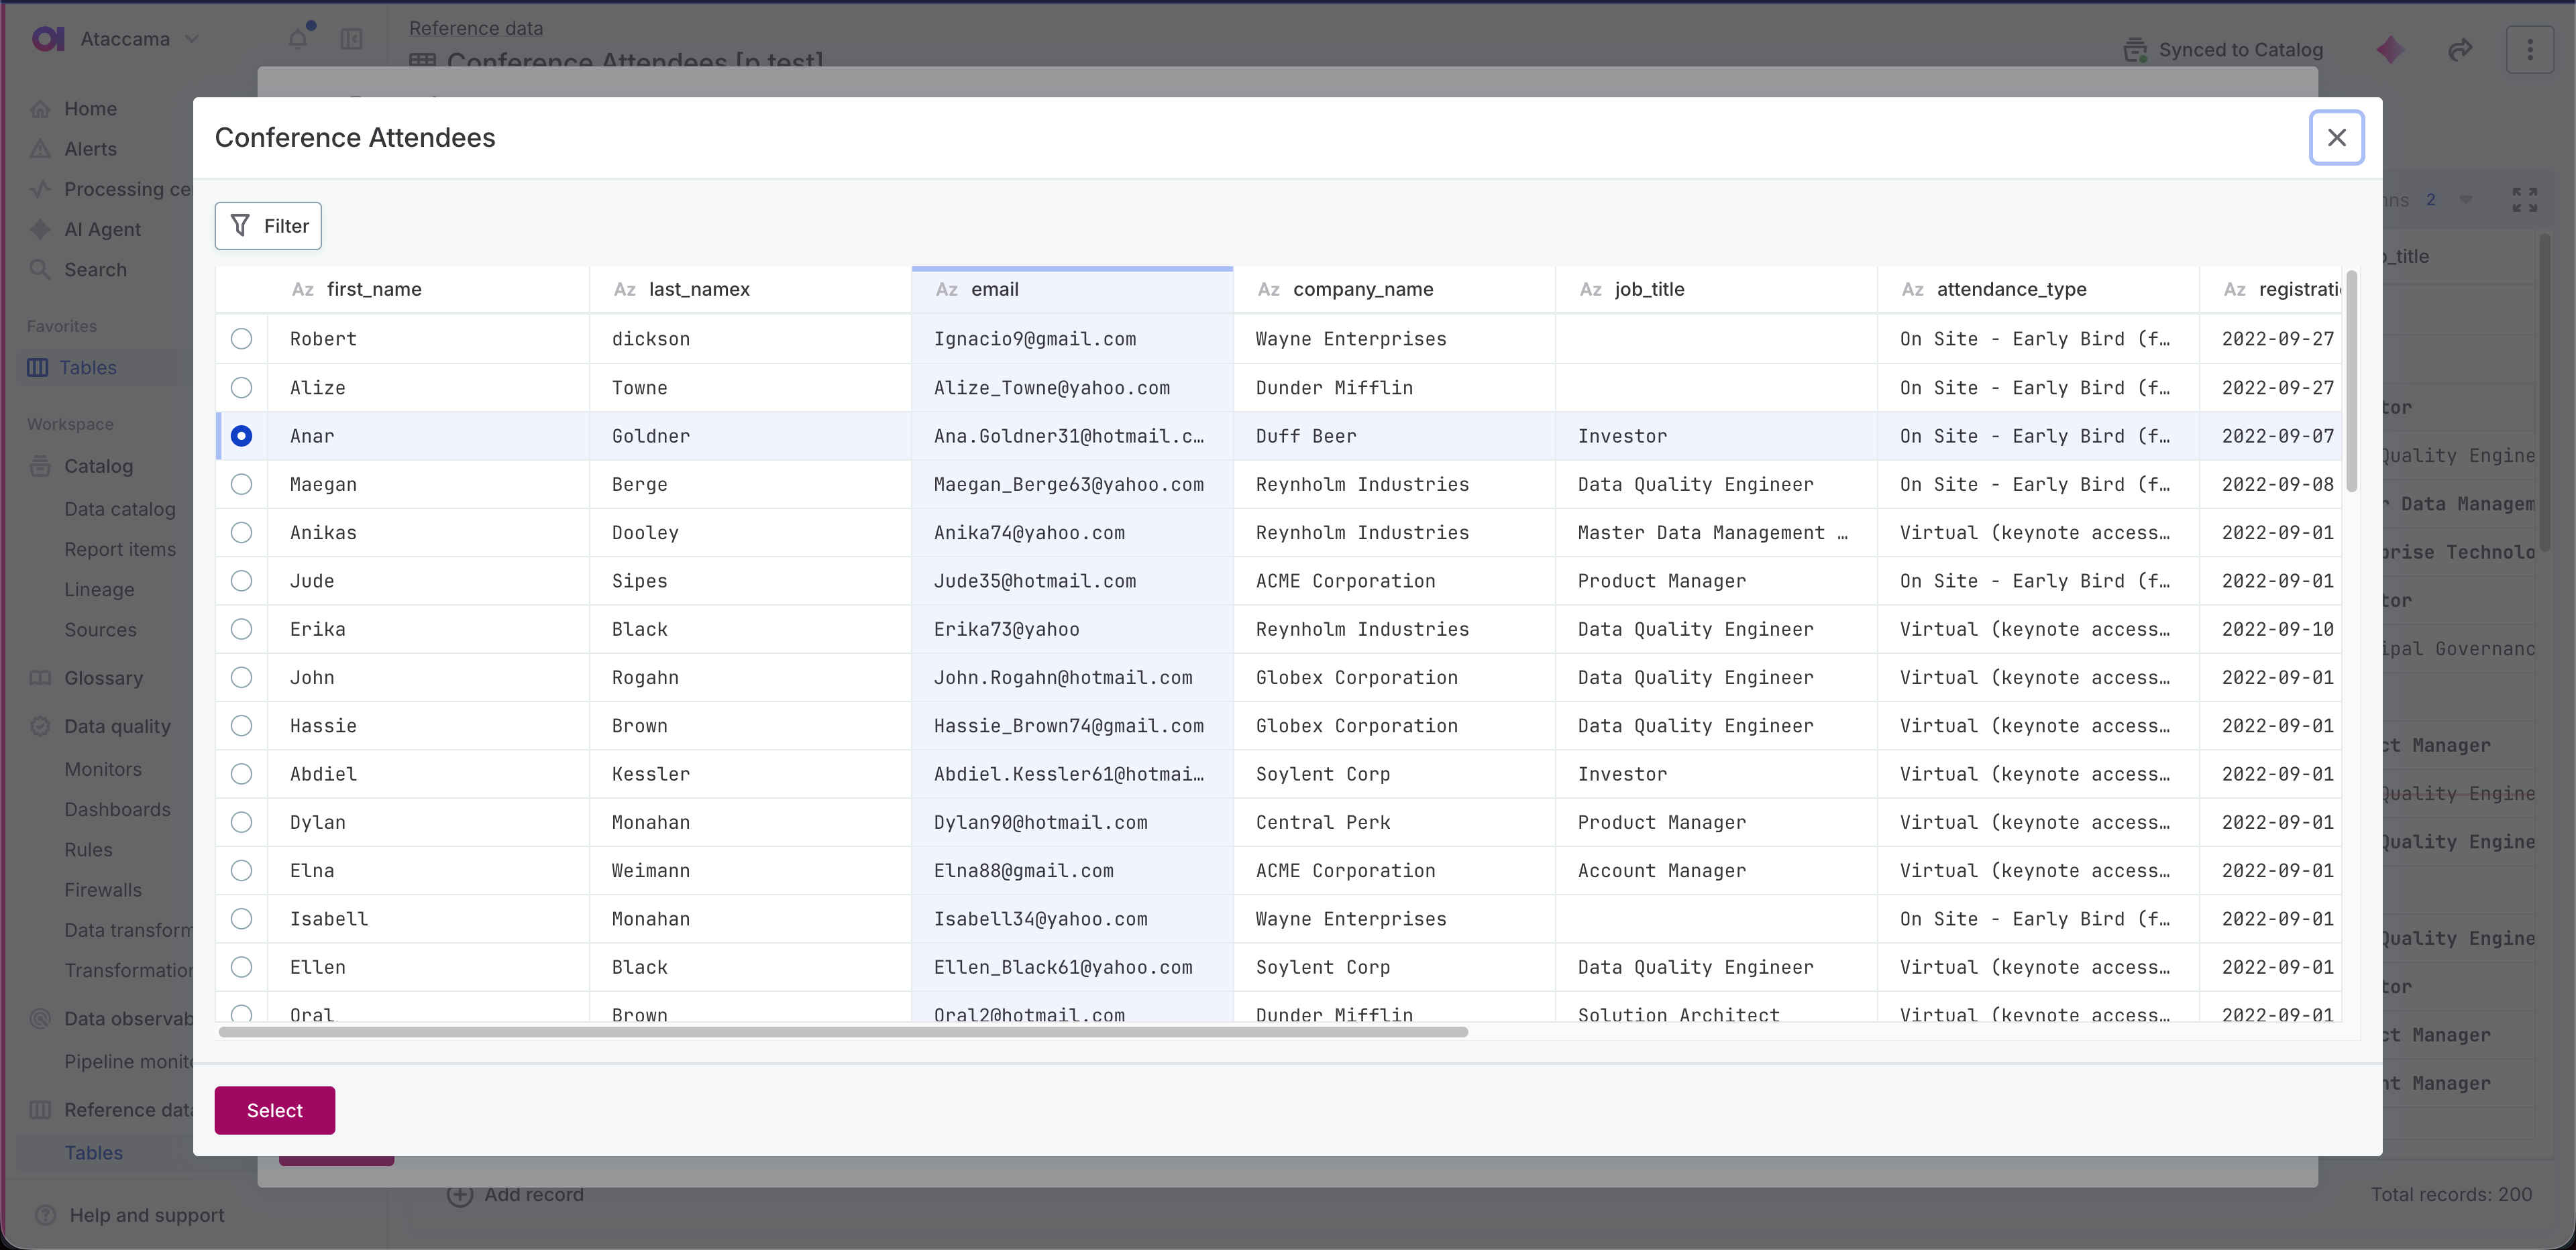This screenshot has width=2576, height=1250.
Task: Open the notifications bell icon
Action: coord(298,38)
